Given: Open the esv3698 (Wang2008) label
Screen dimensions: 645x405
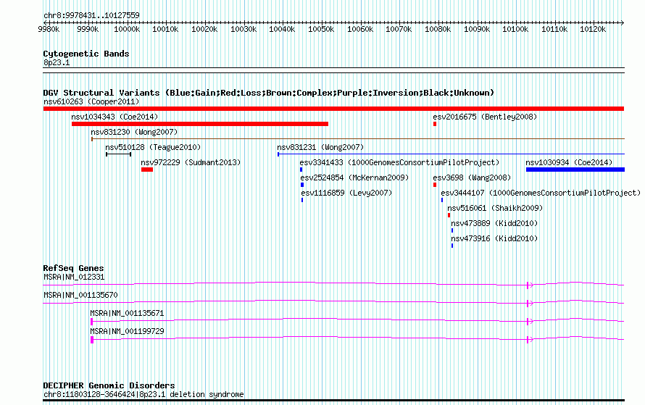Looking at the screenshot, I should (472, 178).
